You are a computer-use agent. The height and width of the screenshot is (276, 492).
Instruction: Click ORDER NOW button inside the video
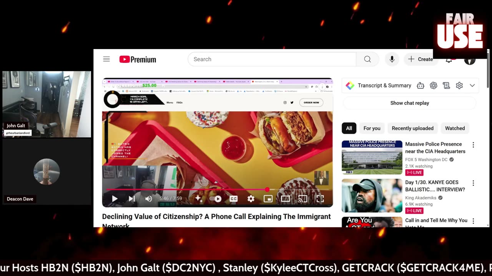[311, 102]
